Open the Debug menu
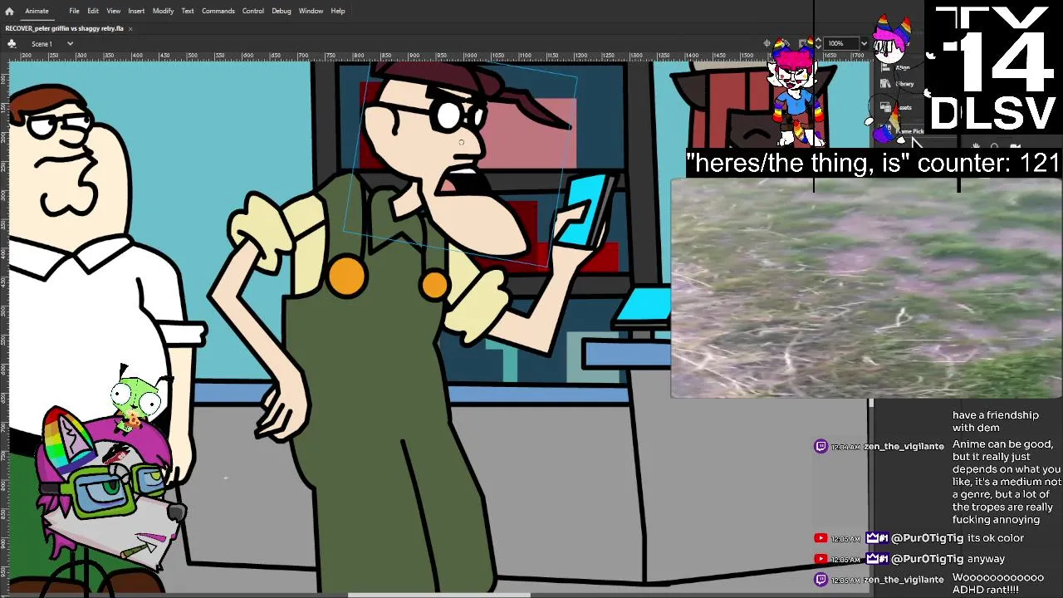This screenshot has height=598, width=1063. [x=282, y=11]
